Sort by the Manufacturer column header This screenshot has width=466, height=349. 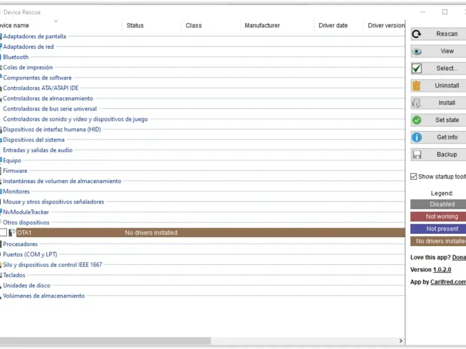pyautogui.click(x=262, y=26)
